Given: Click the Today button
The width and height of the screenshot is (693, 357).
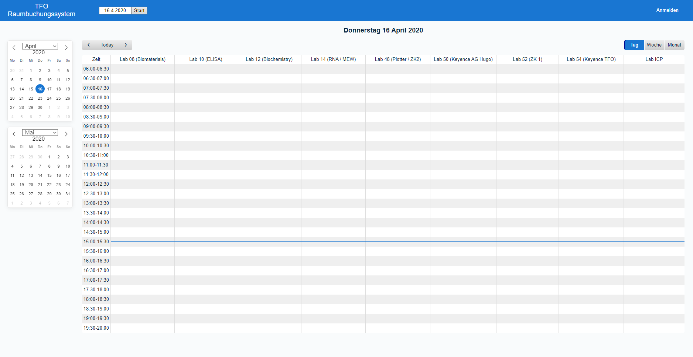Looking at the screenshot, I should 107,45.
